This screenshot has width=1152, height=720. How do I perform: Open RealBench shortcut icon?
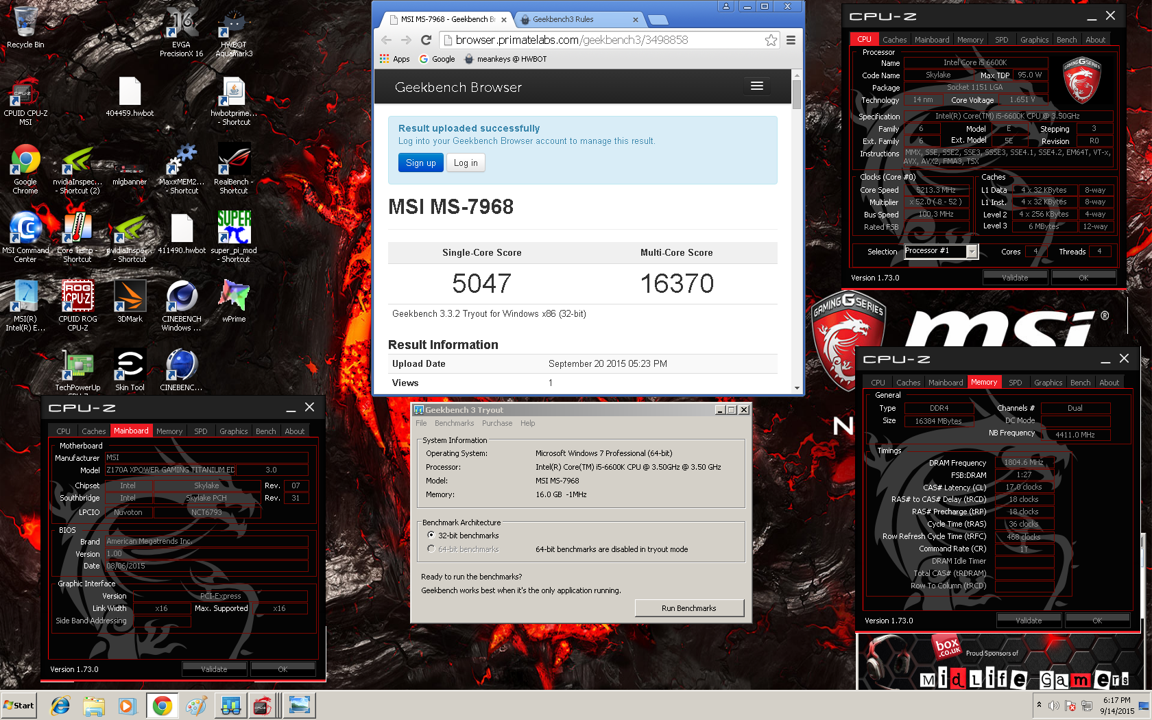pyautogui.click(x=234, y=169)
